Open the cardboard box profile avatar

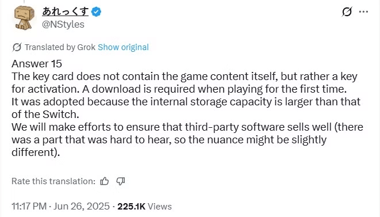(x=24, y=17)
